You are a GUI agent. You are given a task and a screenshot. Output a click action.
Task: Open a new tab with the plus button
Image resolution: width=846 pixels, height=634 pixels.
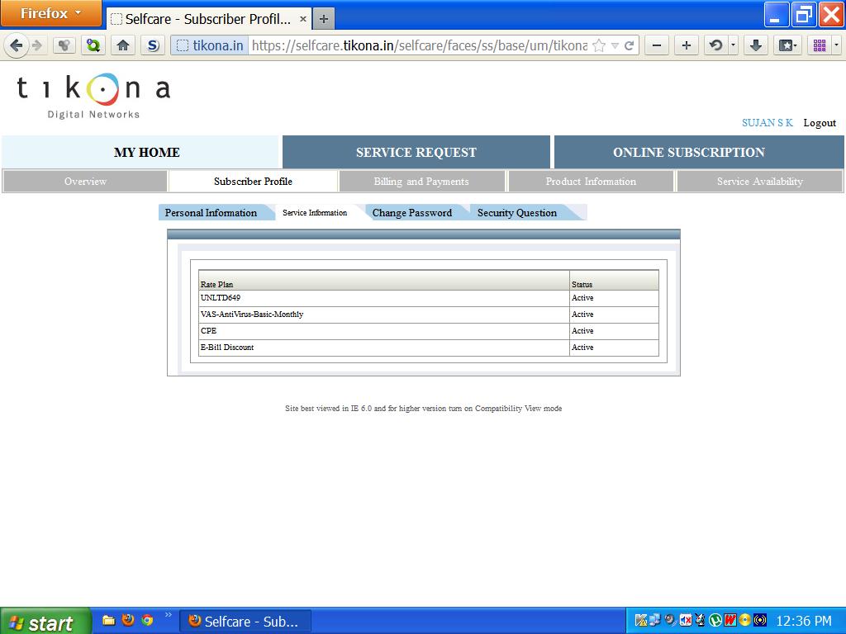pos(324,19)
